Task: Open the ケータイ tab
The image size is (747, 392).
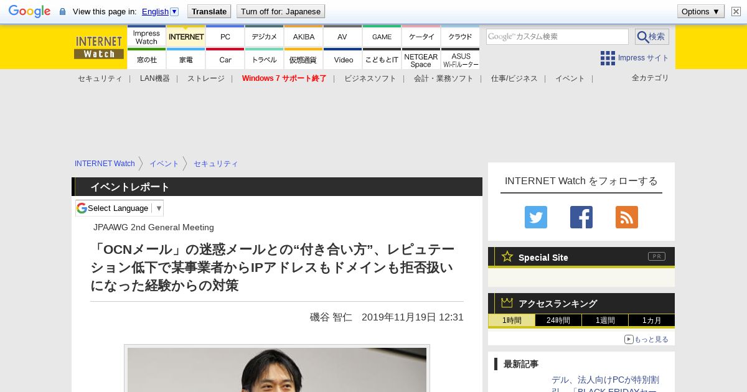Action: 421,37
